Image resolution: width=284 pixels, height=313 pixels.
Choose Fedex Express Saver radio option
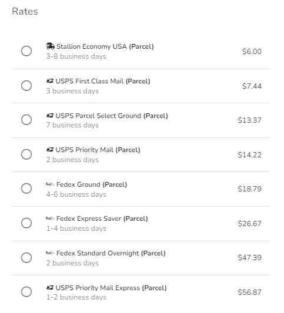click(x=26, y=223)
